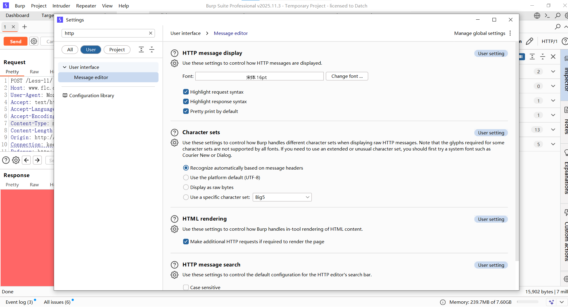
Task: Click Change font button
Action: tap(347, 76)
